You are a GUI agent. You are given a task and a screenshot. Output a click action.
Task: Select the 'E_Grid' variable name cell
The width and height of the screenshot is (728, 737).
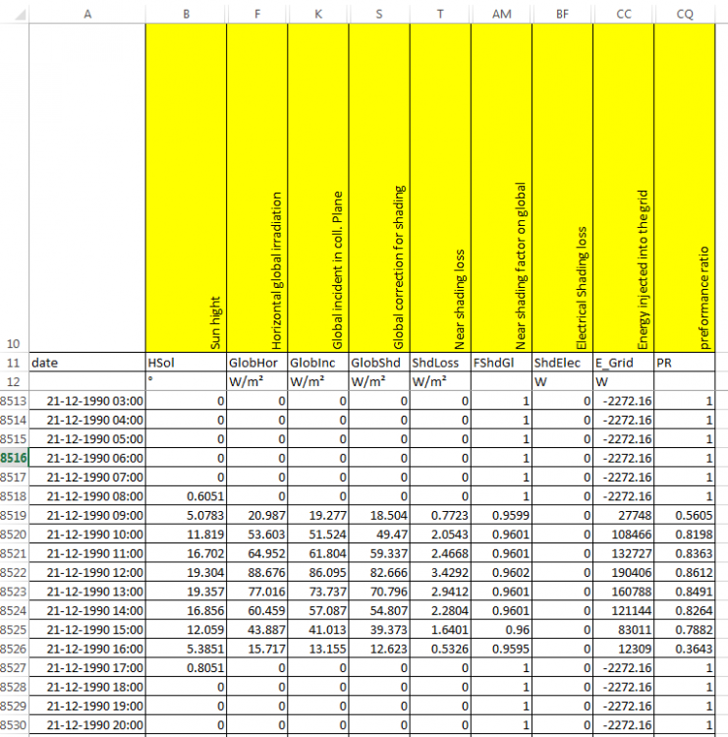(623, 363)
